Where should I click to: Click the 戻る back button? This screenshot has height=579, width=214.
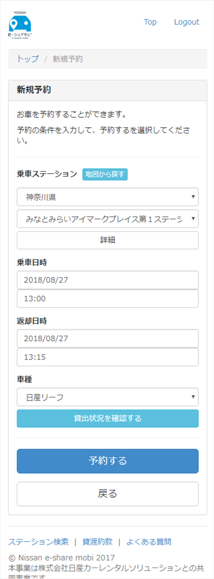click(x=108, y=494)
